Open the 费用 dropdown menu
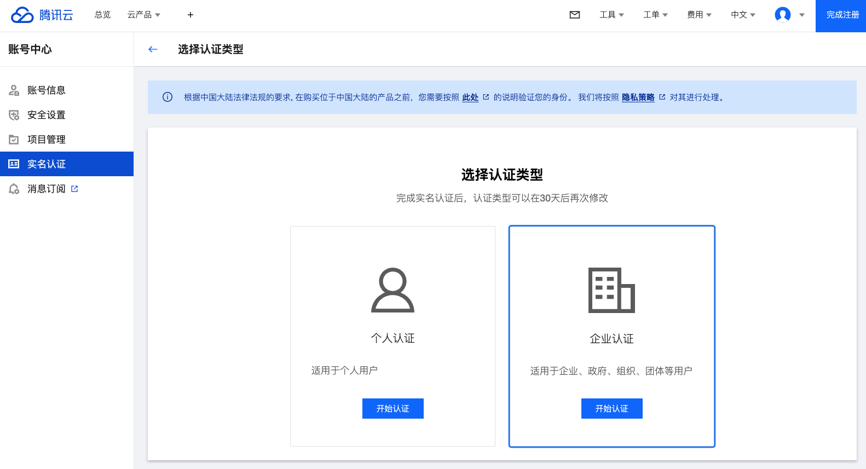 (699, 15)
